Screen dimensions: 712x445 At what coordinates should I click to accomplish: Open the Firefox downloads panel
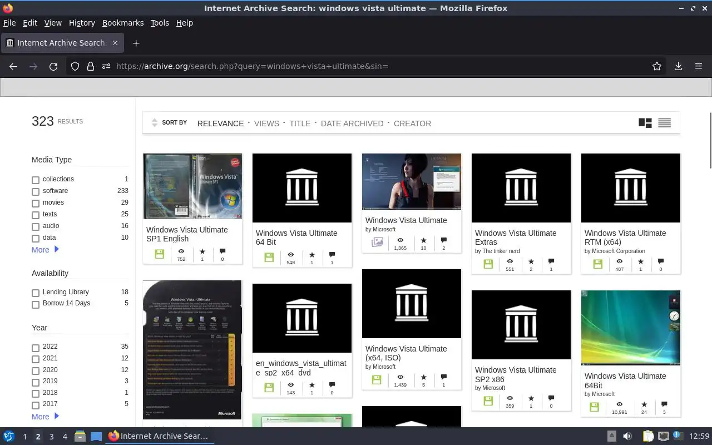pos(678,66)
